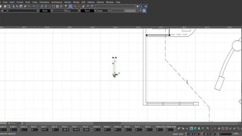The image size is (242, 136).
Task: Click the Size X input field
Action: point(34,130)
